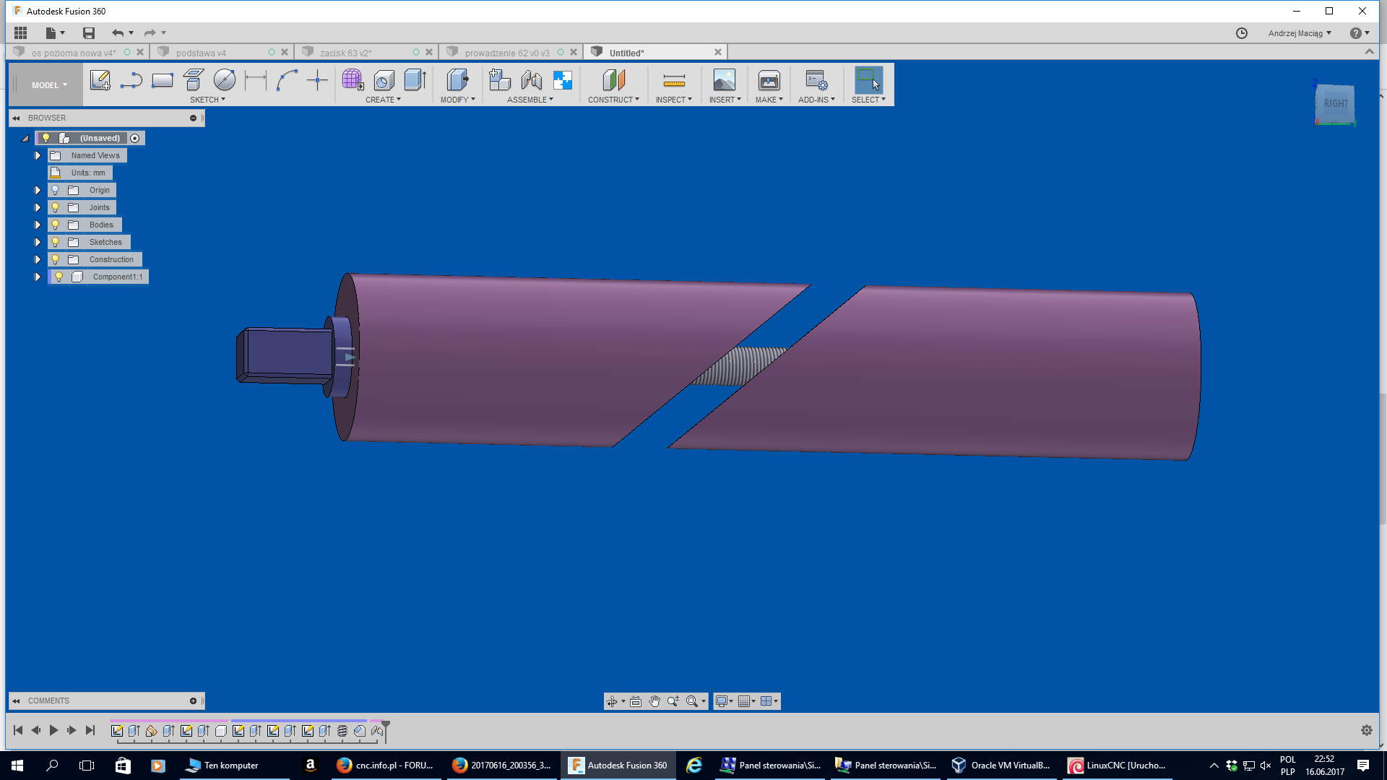Click the Scripts and Add-Ins icon
Viewport: 1387px width, 780px height.
point(816,80)
